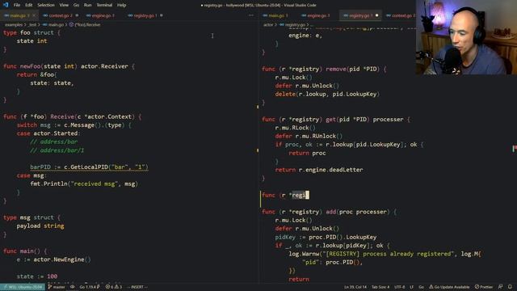
Task: Open the View menu
Action: [x=64, y=5]
